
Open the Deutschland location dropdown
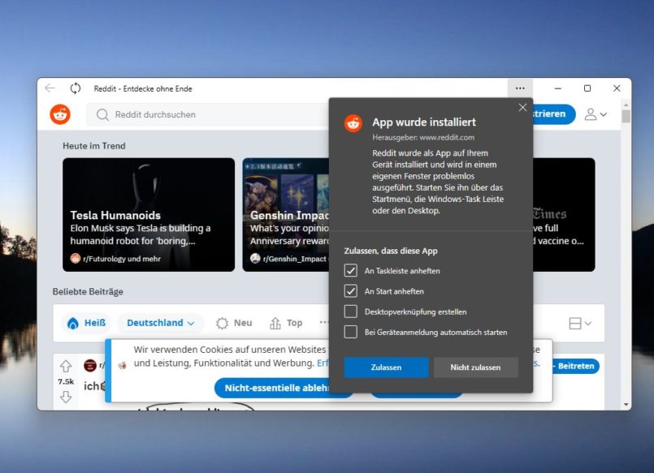click(160, 323)
